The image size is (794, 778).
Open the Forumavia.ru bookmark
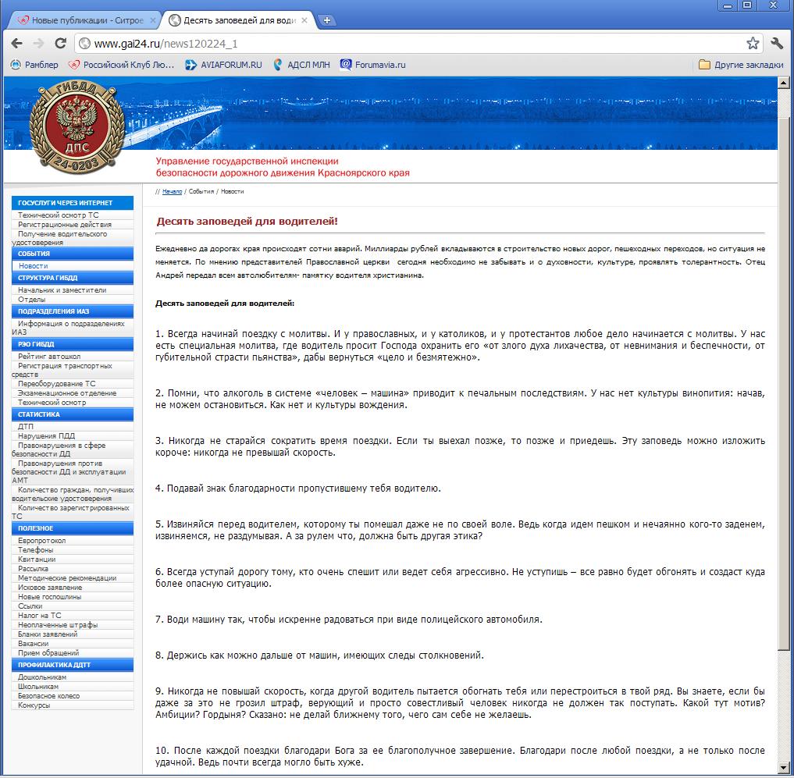tap(372, 65)
